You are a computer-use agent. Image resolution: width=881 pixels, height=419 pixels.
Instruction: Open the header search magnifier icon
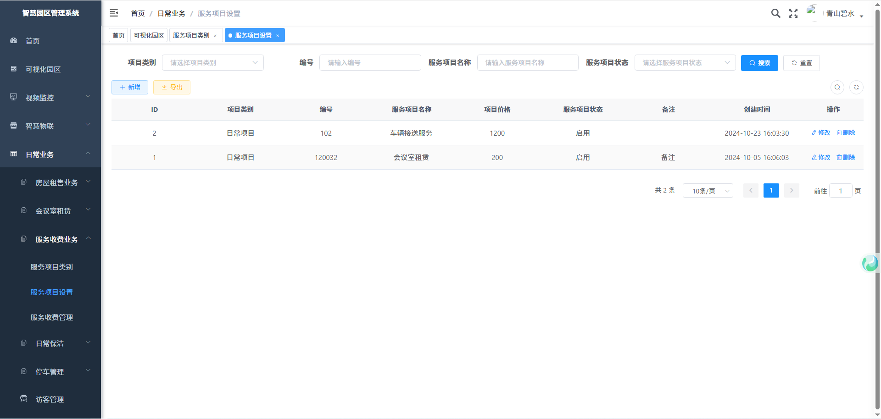click(775, 13)
